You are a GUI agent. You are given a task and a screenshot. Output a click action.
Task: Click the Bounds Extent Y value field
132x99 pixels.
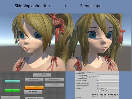tap(114, 96)
